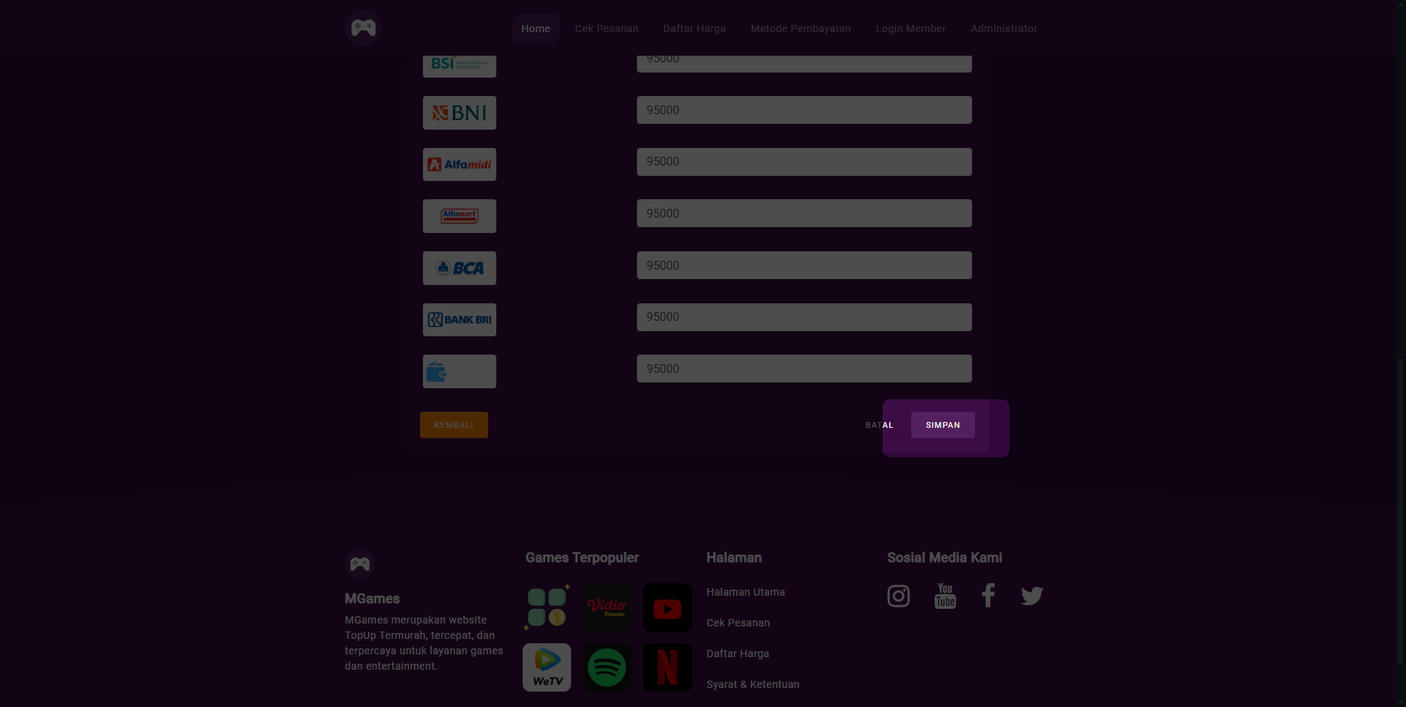Open the footer Cek Pesanan link
The height and width of the screenshot is (707, 1406).
pos(738,623)
